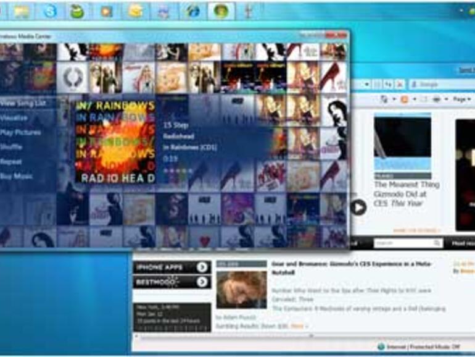Open the address bar dropdown in Internet Explorer
This screenshot has height=357, width=475.
pyautogui.click(x=366, y=85)
